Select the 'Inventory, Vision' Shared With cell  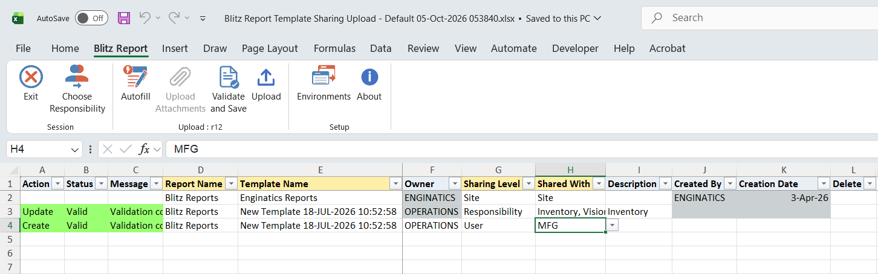click(570, 212)
